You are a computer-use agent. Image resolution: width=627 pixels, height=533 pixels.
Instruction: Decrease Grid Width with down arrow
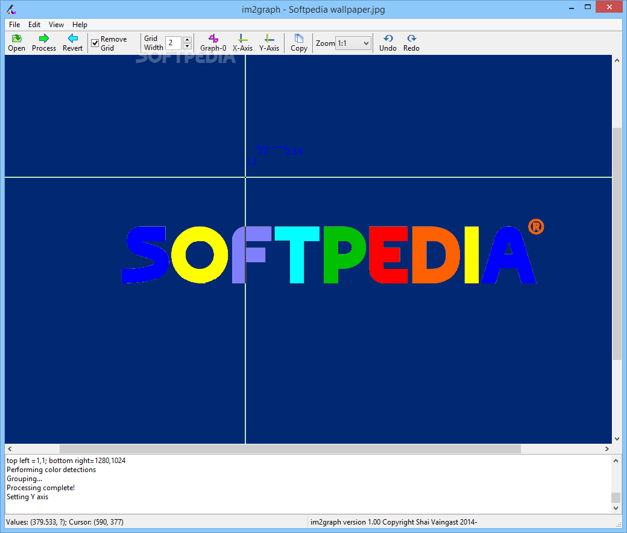coord(187,46)
